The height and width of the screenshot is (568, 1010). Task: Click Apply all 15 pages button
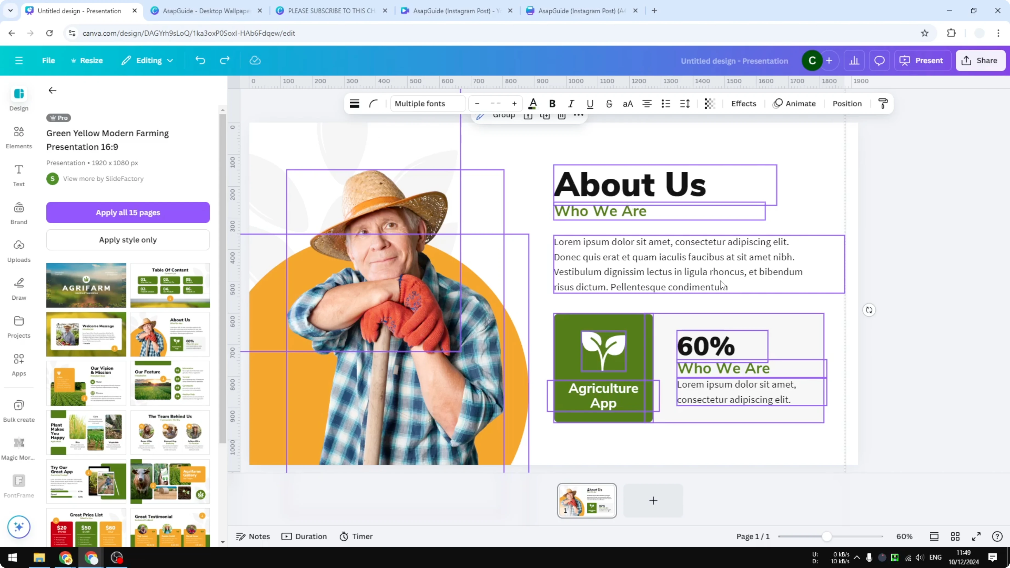[x=128, y=212]
